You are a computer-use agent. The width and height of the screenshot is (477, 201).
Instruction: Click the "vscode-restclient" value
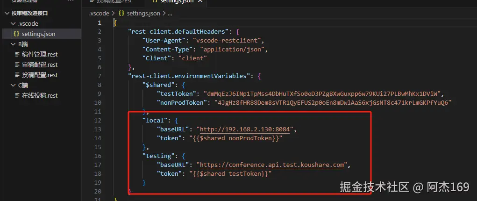click(227, 41)
